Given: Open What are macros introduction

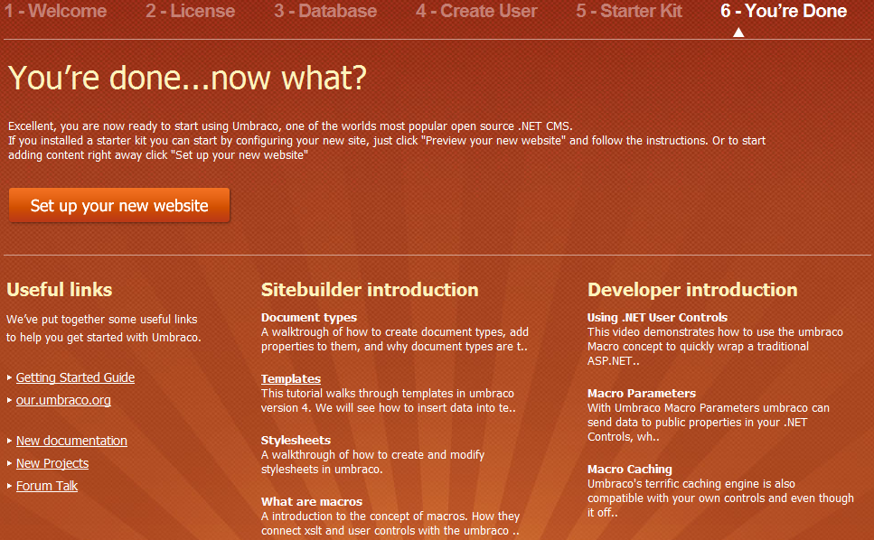Looking at the screenshot, I should click(x=312, y=501).
